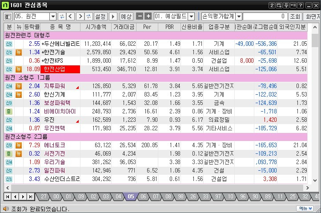
Task: Select the 수산인더스트리 stock name
Action: tap(62, 179)
